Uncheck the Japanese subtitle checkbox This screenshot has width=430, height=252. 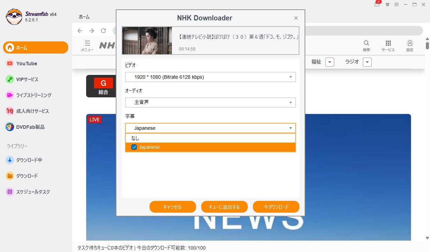pyautogui.click(x=134, y=147)
